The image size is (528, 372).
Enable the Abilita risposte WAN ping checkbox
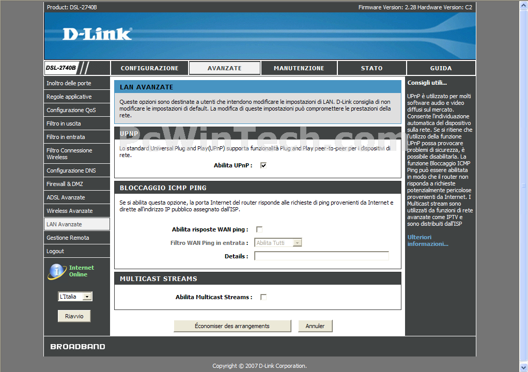(259, 229)
